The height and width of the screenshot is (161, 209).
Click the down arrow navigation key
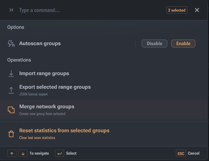(23, 153)
